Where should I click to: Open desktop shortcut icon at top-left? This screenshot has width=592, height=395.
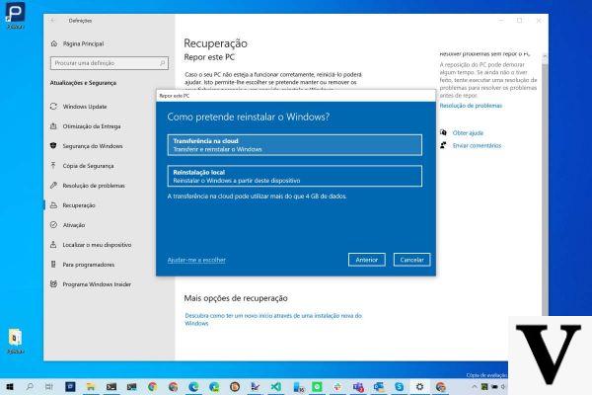[15, 15]
